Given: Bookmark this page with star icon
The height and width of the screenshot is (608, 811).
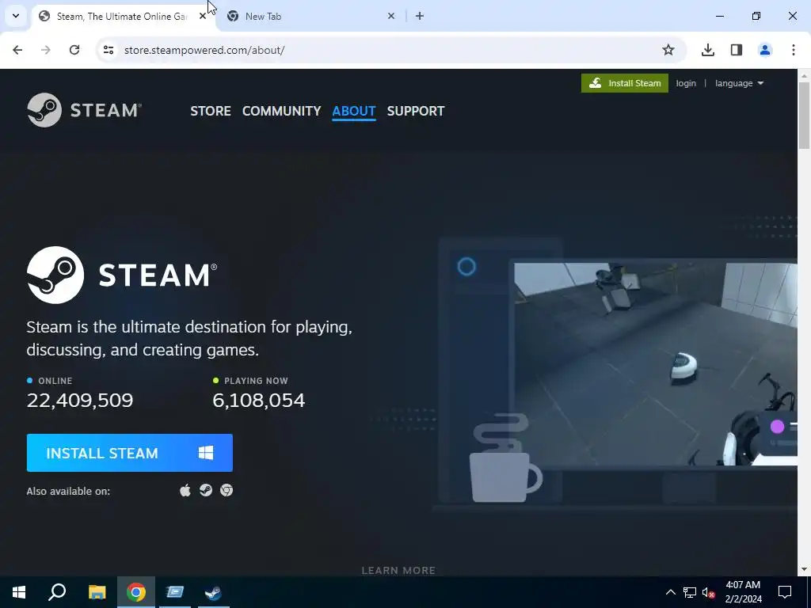Looking at the screenshot, I should [x=668, y=50].
